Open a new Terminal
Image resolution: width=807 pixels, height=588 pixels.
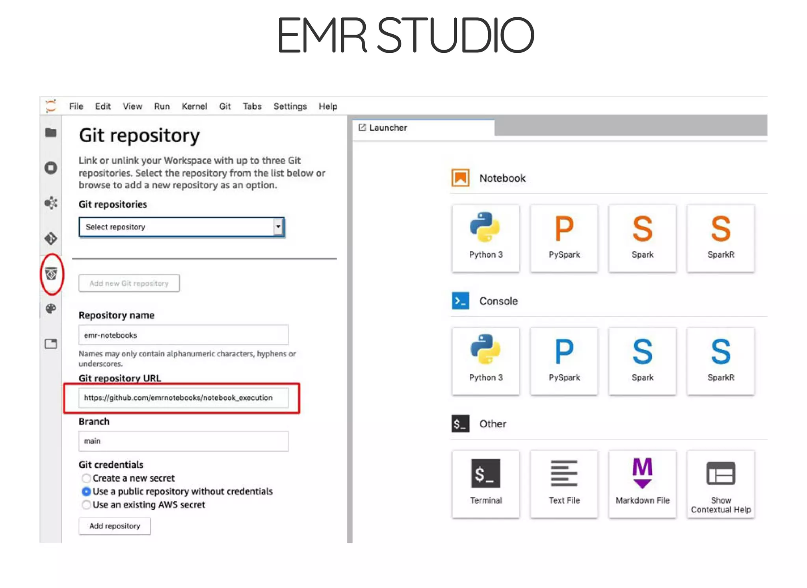[485, 484]
